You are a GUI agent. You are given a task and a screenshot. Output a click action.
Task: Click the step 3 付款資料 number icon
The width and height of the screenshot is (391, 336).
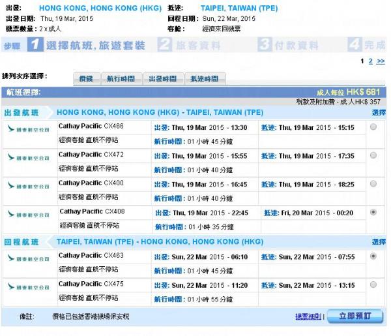tap(264, 45)
